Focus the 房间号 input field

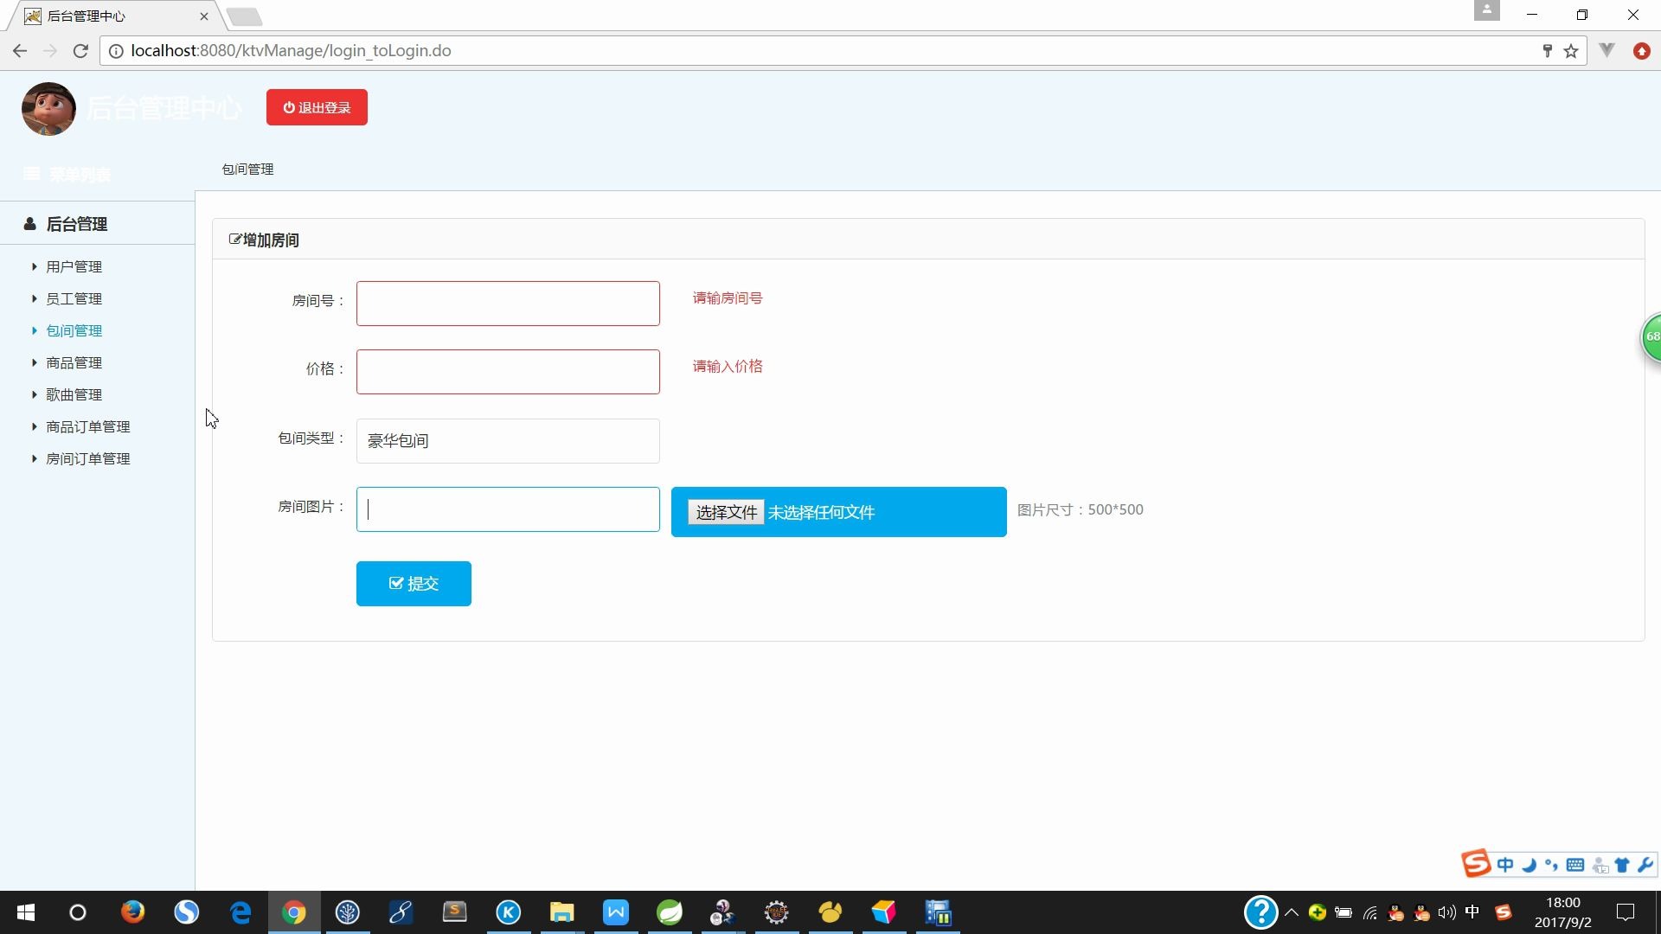pos(508,304)
